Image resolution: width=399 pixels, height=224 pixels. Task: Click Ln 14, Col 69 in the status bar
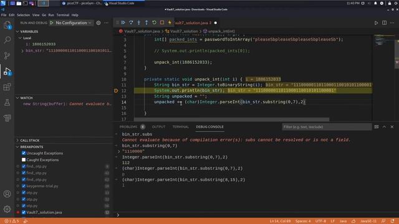pos(280,222)
